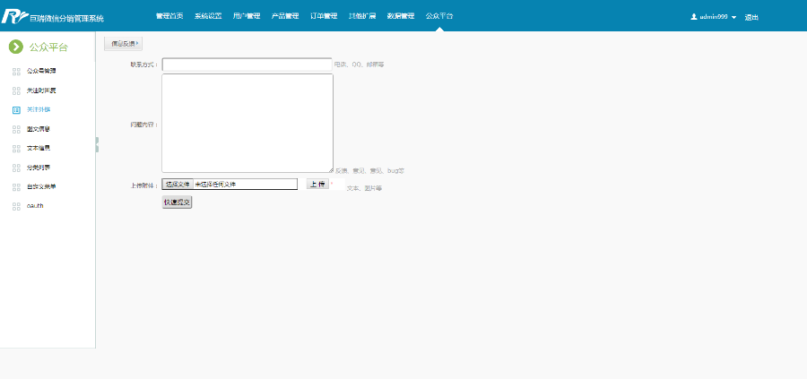Click the grid icon next to oauth
Viewport: 807px width, 379px height.
tap(16, 206)
